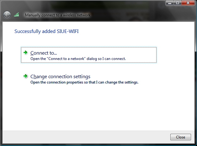Click empty space right of Connect to title

click(110, 53)
